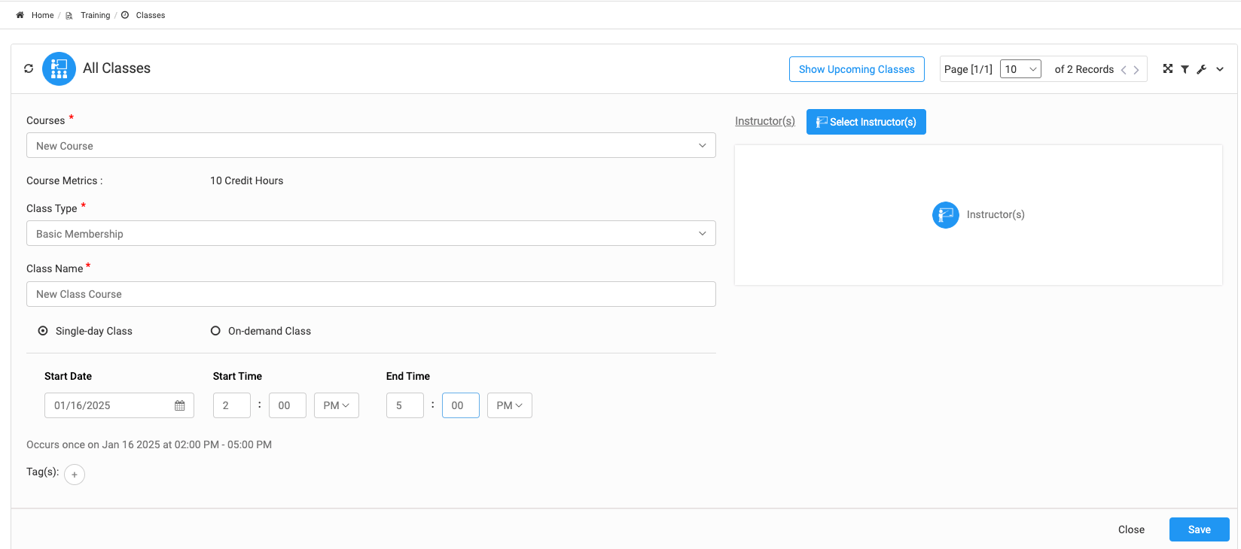1241x549 pixels.
Task: Click Classes in the breadcrumb
Action: (151, 15)
